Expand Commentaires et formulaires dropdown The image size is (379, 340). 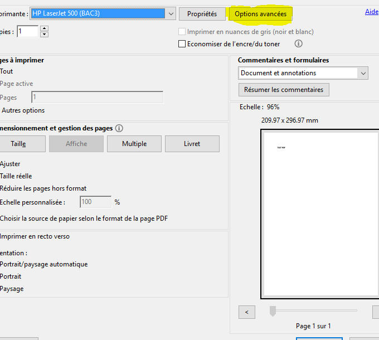pos(303,73)
